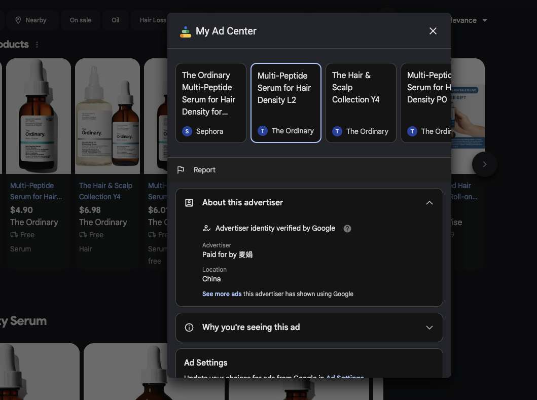This screenshot has width=537, height=400.
Task: Click 'The Ordinary' seller under $6.98 product
Action: coord(103,222)
